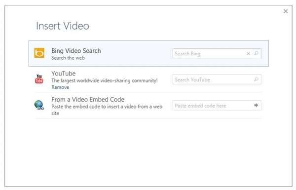Click 'Paste the embed code to insert' description
Screen dimensions: 296x190
[x=107, y=110]
